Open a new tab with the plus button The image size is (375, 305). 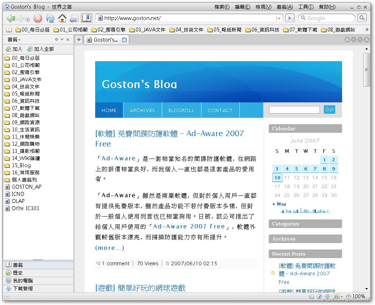[79, 39]
